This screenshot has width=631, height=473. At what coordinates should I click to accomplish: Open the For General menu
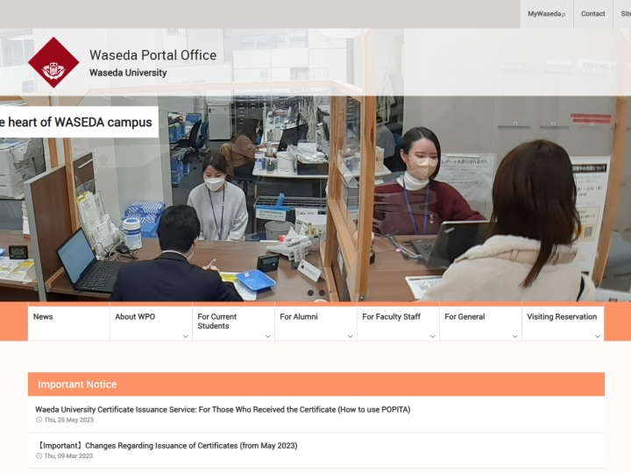click(480, 323)
